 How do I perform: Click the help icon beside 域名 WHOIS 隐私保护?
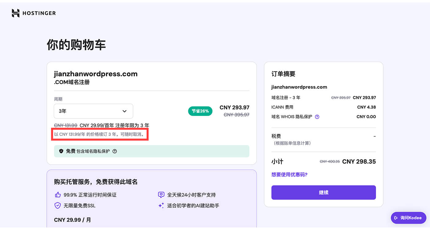(x=317, y=117)
